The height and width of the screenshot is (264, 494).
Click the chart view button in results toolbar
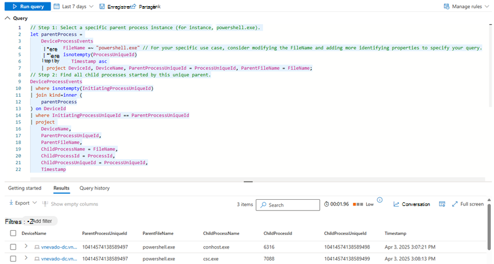coord(411,204)
